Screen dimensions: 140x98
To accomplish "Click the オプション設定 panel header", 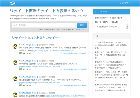I will coord(111,12).
